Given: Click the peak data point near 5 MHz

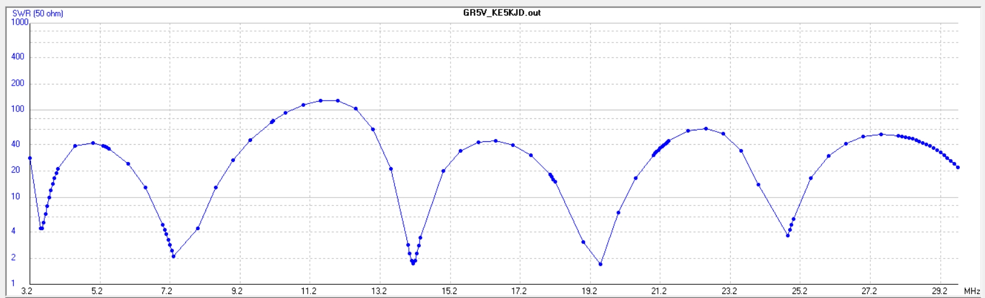Looking at the screenshot, I should pos(93,143).
